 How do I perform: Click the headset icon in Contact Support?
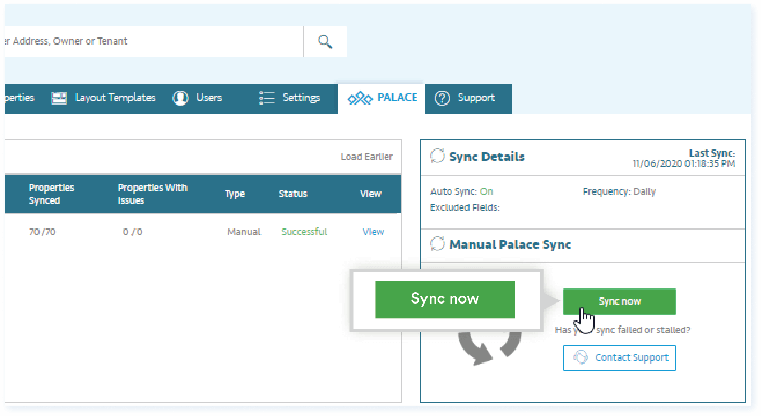[x=581, y=357]
